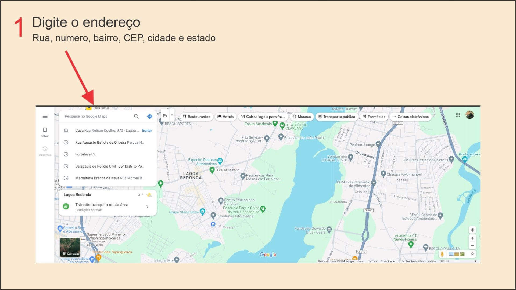This screenshot has height=290, width=516.
Task: Expand the bottom imagery panel arrows
Action: click(472, 254)
